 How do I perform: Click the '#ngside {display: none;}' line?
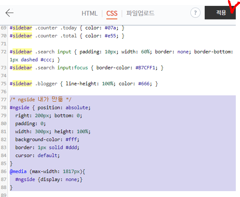point(49,179)
